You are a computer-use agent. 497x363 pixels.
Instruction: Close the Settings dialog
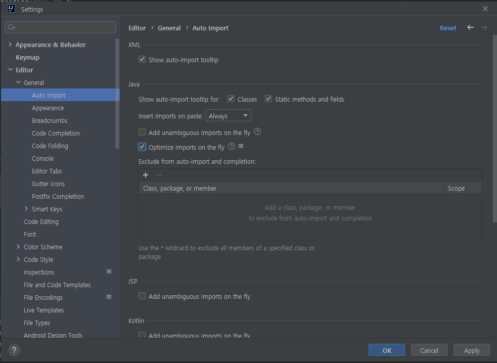pyautogui.click(x=485, y=9)
